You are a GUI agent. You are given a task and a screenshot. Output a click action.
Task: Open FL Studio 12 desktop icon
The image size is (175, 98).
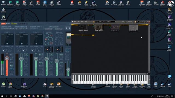(x=86, y=3)
